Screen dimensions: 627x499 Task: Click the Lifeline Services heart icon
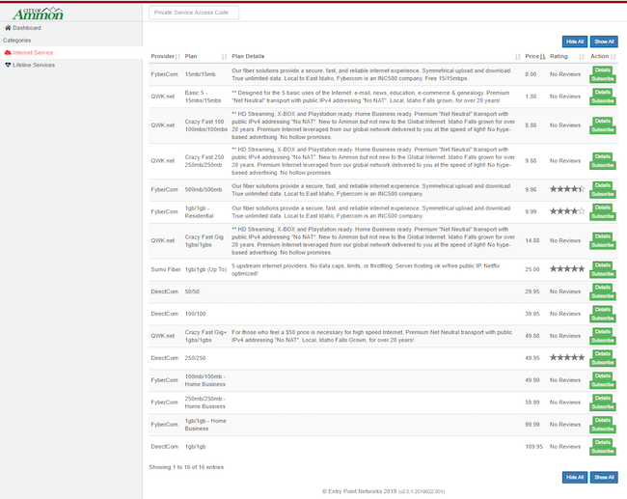point(8,65)
